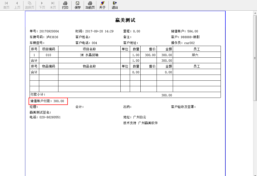This screenshot has height=176, width=257.
Task: Click the vertical scrollbar thumb
Action: 255,58
